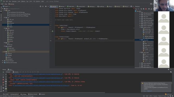Click the red stop icon in Debug panel

[3, 80]
